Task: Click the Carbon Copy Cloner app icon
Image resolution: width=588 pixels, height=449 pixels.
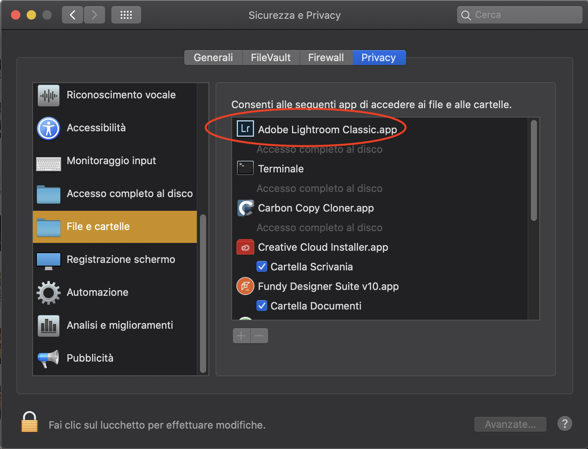Action: click(x=245, y=208)
